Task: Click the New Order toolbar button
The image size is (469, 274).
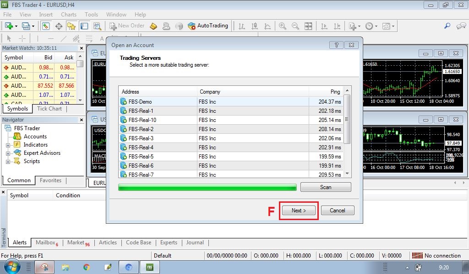Action: click(x=127, y=26)
